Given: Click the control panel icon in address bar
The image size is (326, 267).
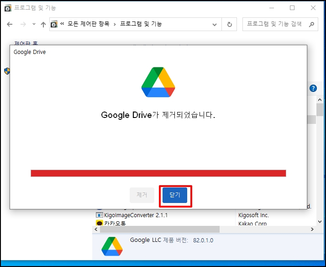Looking at the screenshot, I should tap(54, 24).
